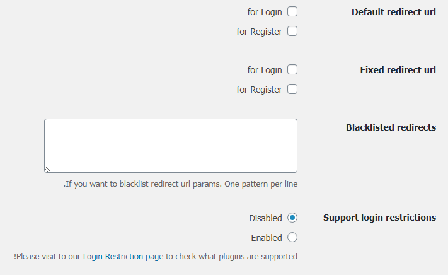The image size is (448, 275).
Task: Click the textarea resize handle corner
Action: pos(48,169)
